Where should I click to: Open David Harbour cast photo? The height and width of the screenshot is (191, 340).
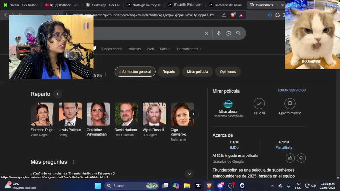(x=126, y=114)
